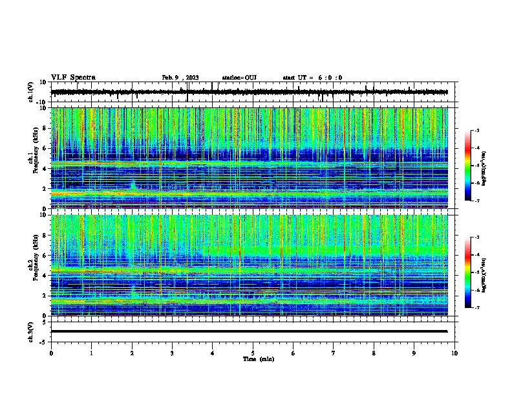The height and width of the screenshot is (396, 512).
Task: Click the color scale bar beside ch.2 spectrogram
Action: tap(468, 272)
